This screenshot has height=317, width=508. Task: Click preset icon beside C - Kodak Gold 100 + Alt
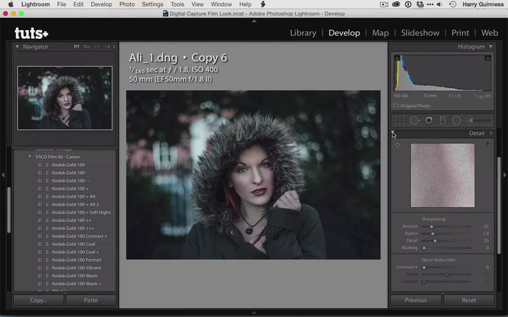pyautogui.click(x=39, y=197)
